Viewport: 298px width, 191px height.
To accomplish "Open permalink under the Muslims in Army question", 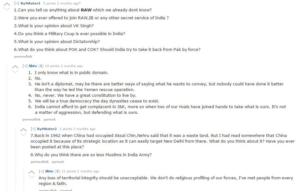I will (40, 162).
